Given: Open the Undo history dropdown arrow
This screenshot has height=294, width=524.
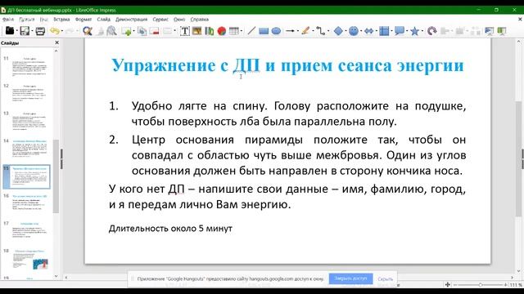Looking at the screenshot, I should click(x=62, y=31).
